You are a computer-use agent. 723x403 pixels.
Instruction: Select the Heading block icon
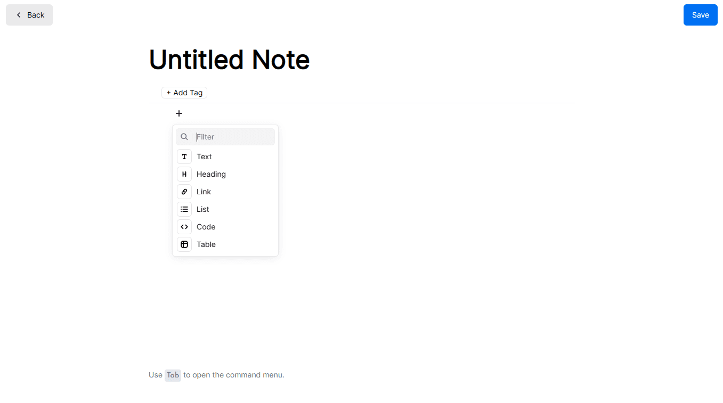184,174
